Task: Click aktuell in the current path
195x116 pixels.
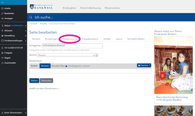Action: point(86,66)
